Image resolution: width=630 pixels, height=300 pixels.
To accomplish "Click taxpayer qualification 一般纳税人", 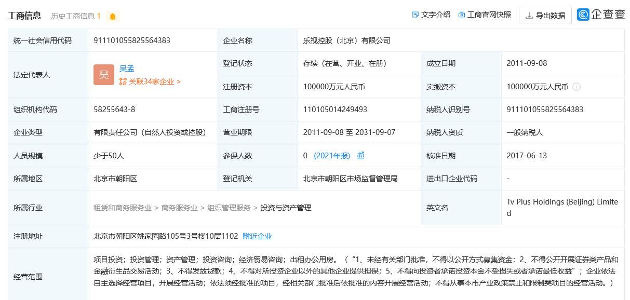I will (525, 132).
